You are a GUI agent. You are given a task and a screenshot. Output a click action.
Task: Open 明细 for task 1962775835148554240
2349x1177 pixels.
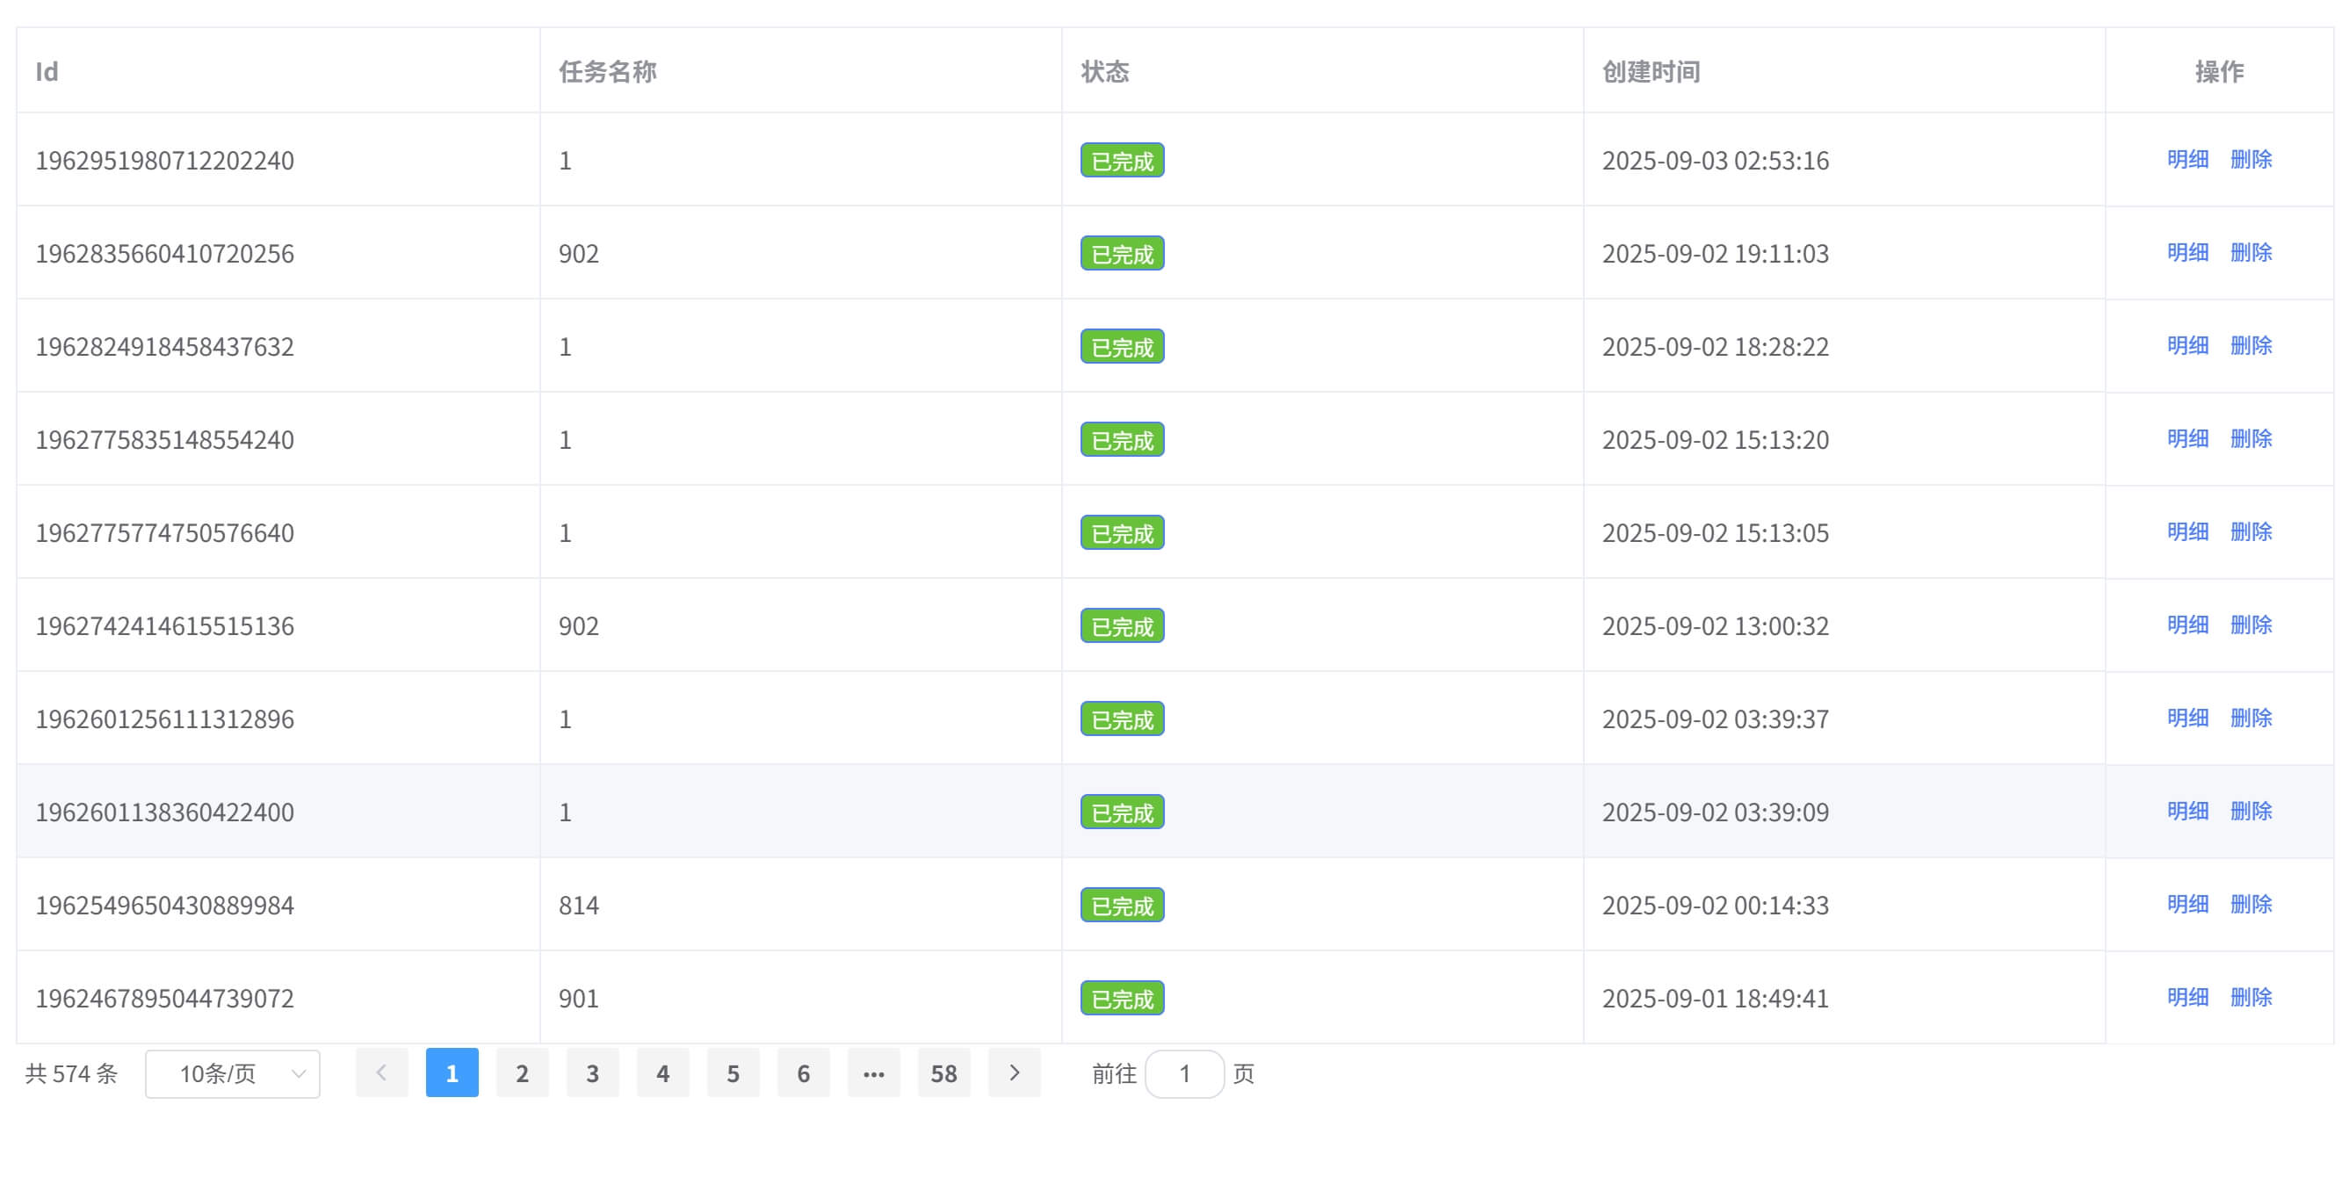click(x=2186, y=438)
